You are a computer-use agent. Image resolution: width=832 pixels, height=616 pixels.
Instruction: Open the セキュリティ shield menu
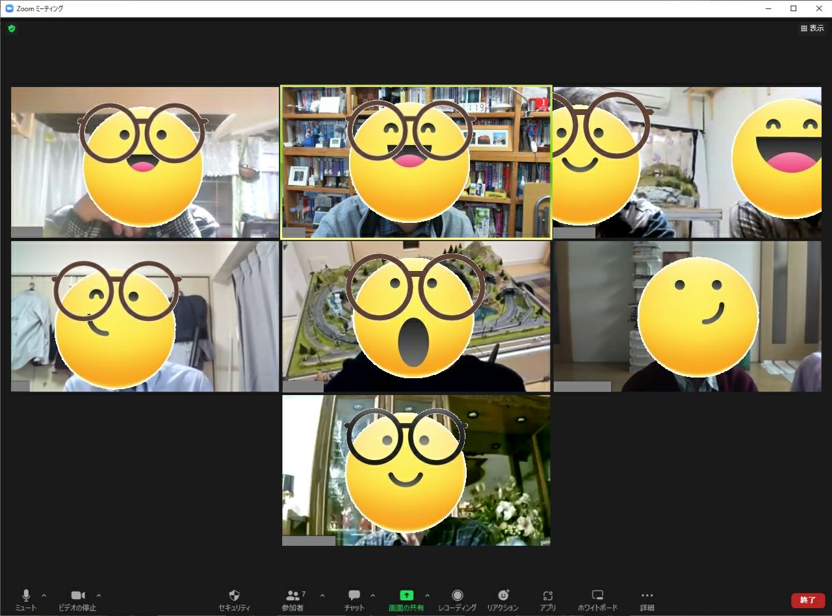tap(235, 600)
